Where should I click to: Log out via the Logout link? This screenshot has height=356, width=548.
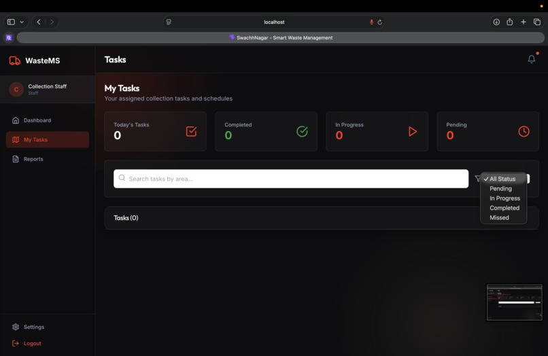coord(47,343)
